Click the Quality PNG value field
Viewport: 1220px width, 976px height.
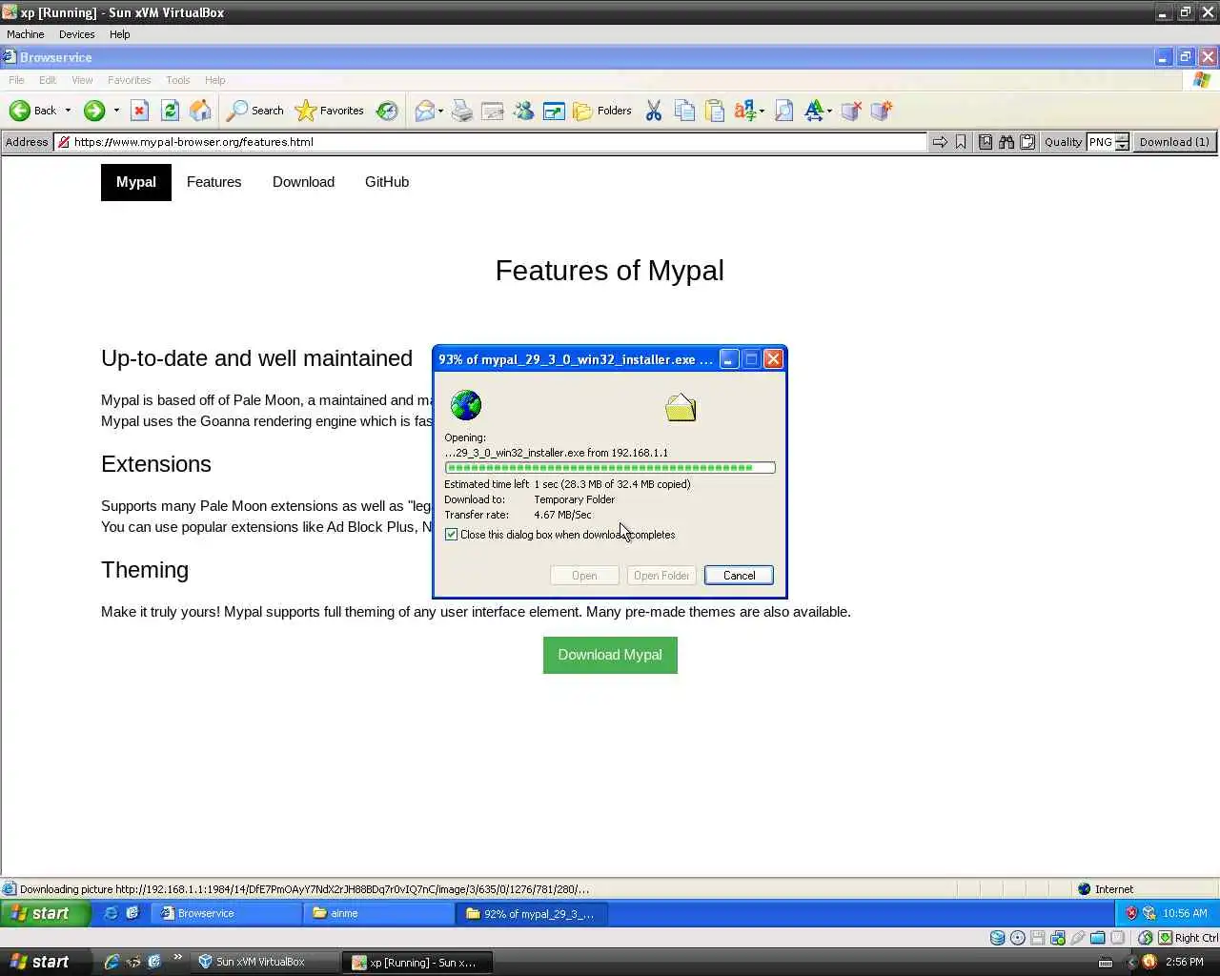coord(1101,142)
